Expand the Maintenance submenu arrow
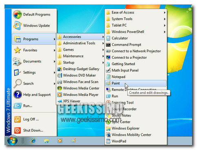Viewport: 197px width, 150px height. (x=103, y=56)
